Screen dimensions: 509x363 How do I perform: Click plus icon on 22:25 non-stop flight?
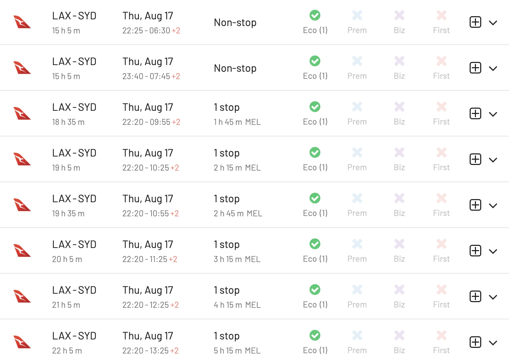(x=475, y=22)
